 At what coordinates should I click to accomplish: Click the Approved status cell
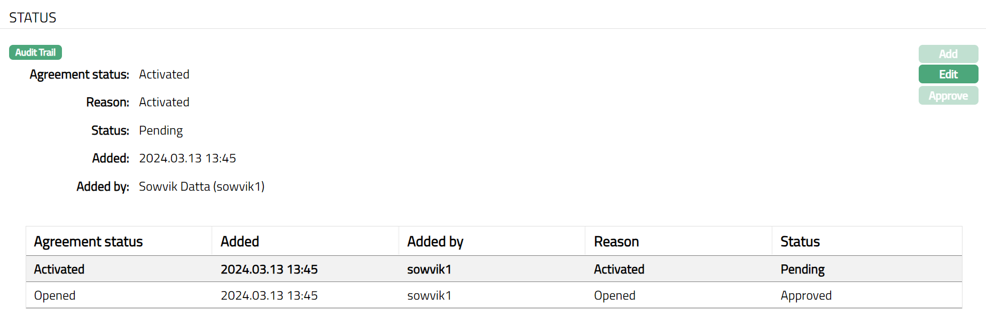click(805, 295)
